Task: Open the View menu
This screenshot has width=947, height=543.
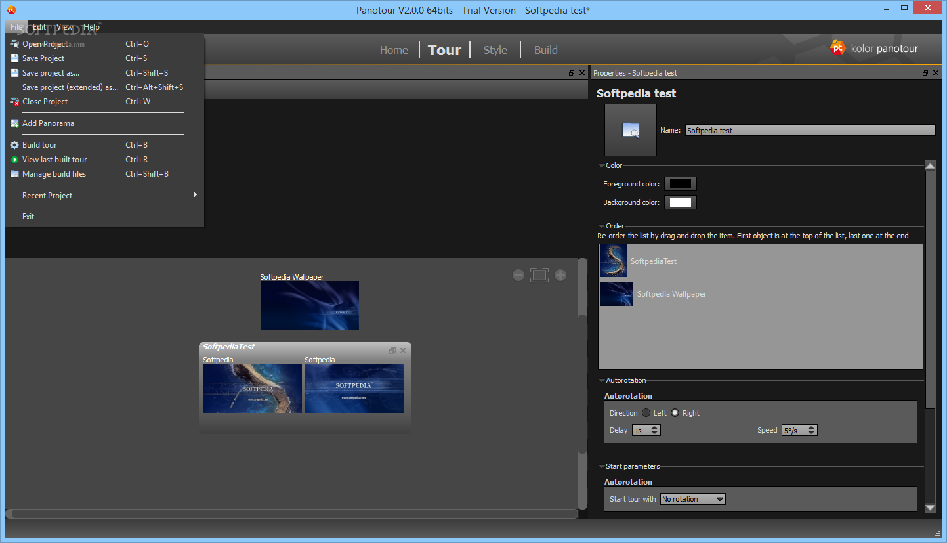Action: coord(64,27)
